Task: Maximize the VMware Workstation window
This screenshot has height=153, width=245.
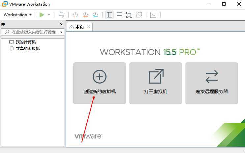Action: (x=224, y=4)
